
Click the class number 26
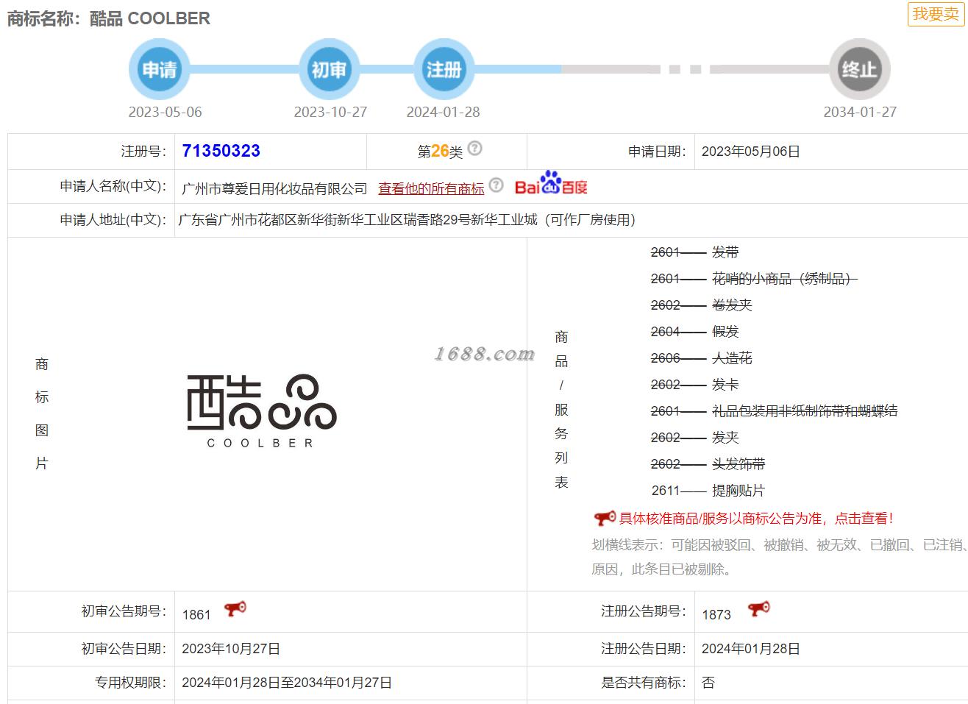tap(440, 151)
